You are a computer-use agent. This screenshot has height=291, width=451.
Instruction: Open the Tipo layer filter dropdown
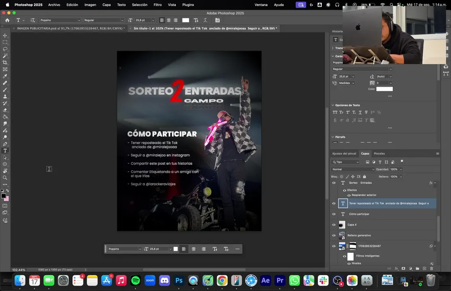345,162
